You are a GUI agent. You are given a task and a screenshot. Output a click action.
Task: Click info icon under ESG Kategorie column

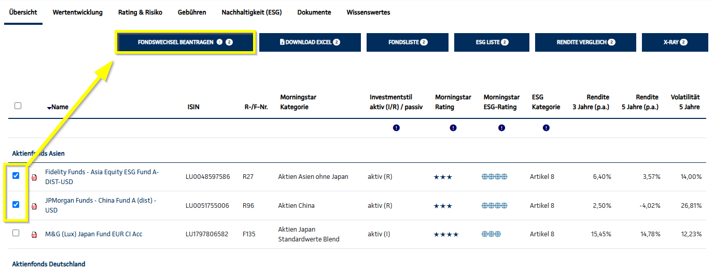(x=546, y=128)
